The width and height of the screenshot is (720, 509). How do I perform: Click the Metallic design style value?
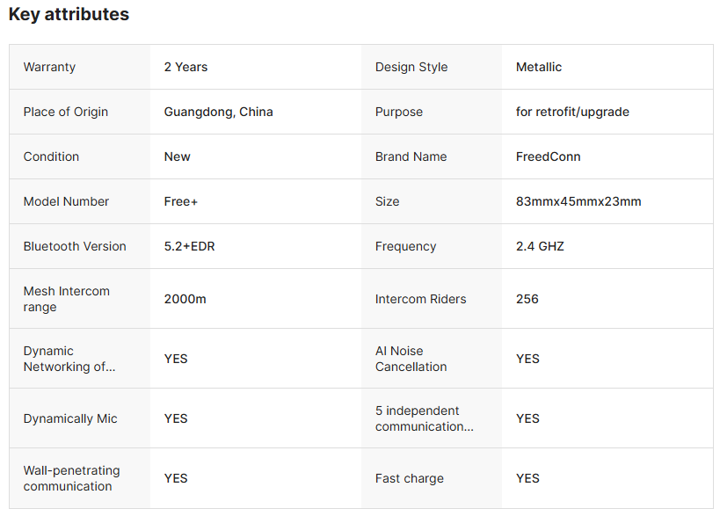coord(538,67)
